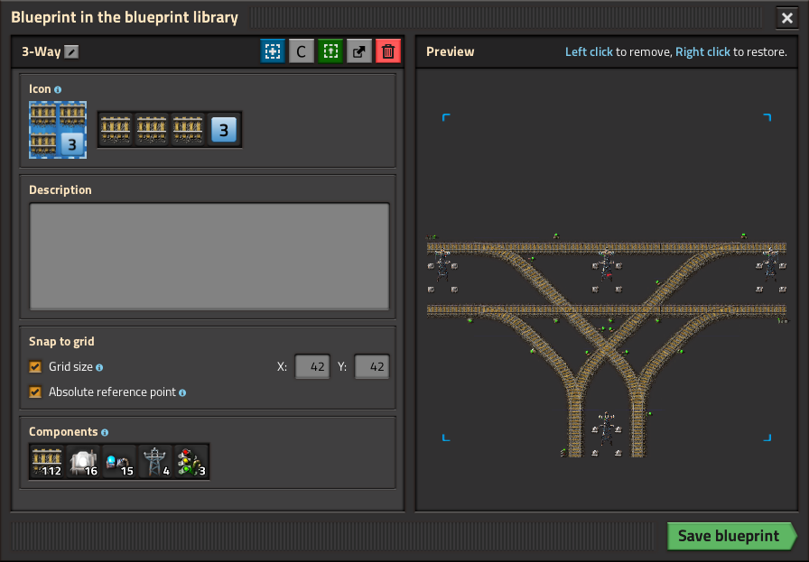
Task: Click the Components info marker
Action: pos(105,433)
